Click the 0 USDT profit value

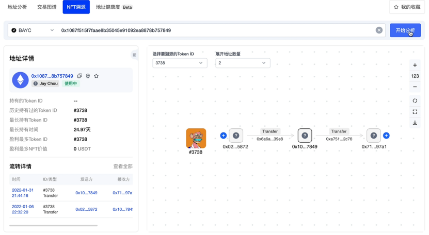tap(82, 149)
